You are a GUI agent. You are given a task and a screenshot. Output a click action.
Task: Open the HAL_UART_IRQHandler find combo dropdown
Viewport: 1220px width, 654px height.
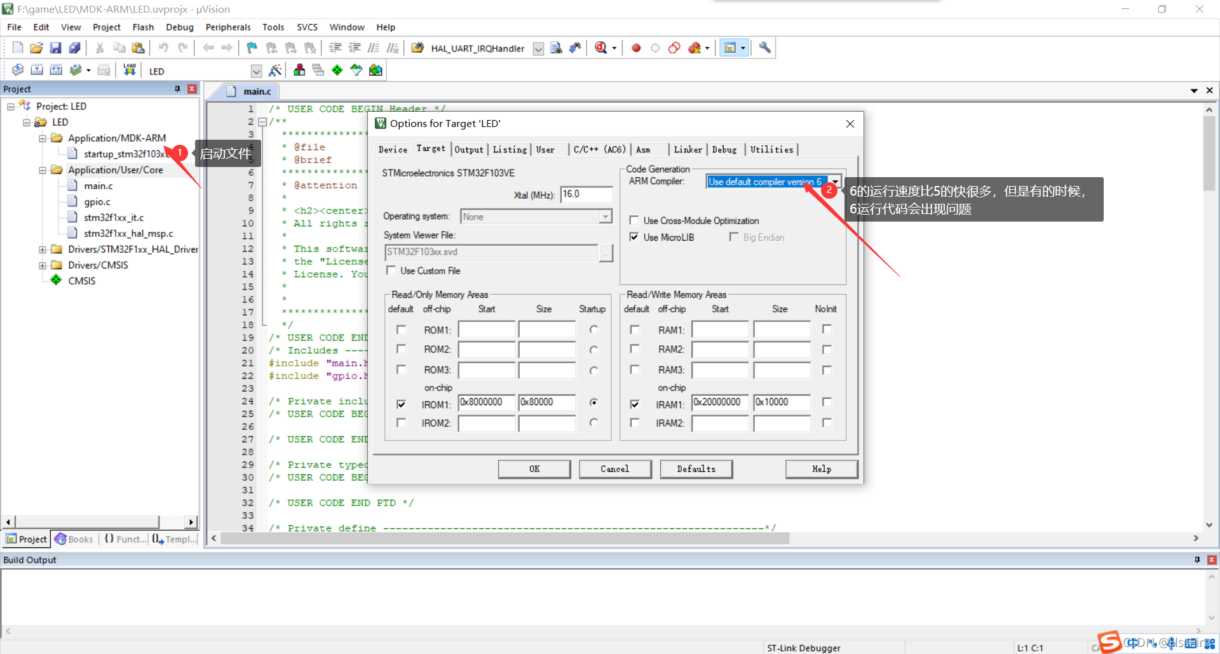[x=538, y=49]
